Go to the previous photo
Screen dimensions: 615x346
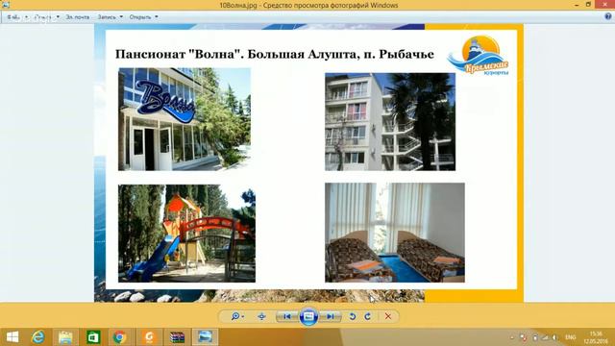(287, 316)
